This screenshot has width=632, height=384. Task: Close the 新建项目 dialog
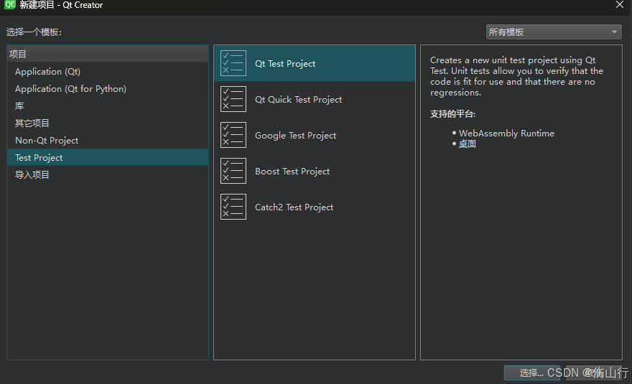[x=620, y=5]
